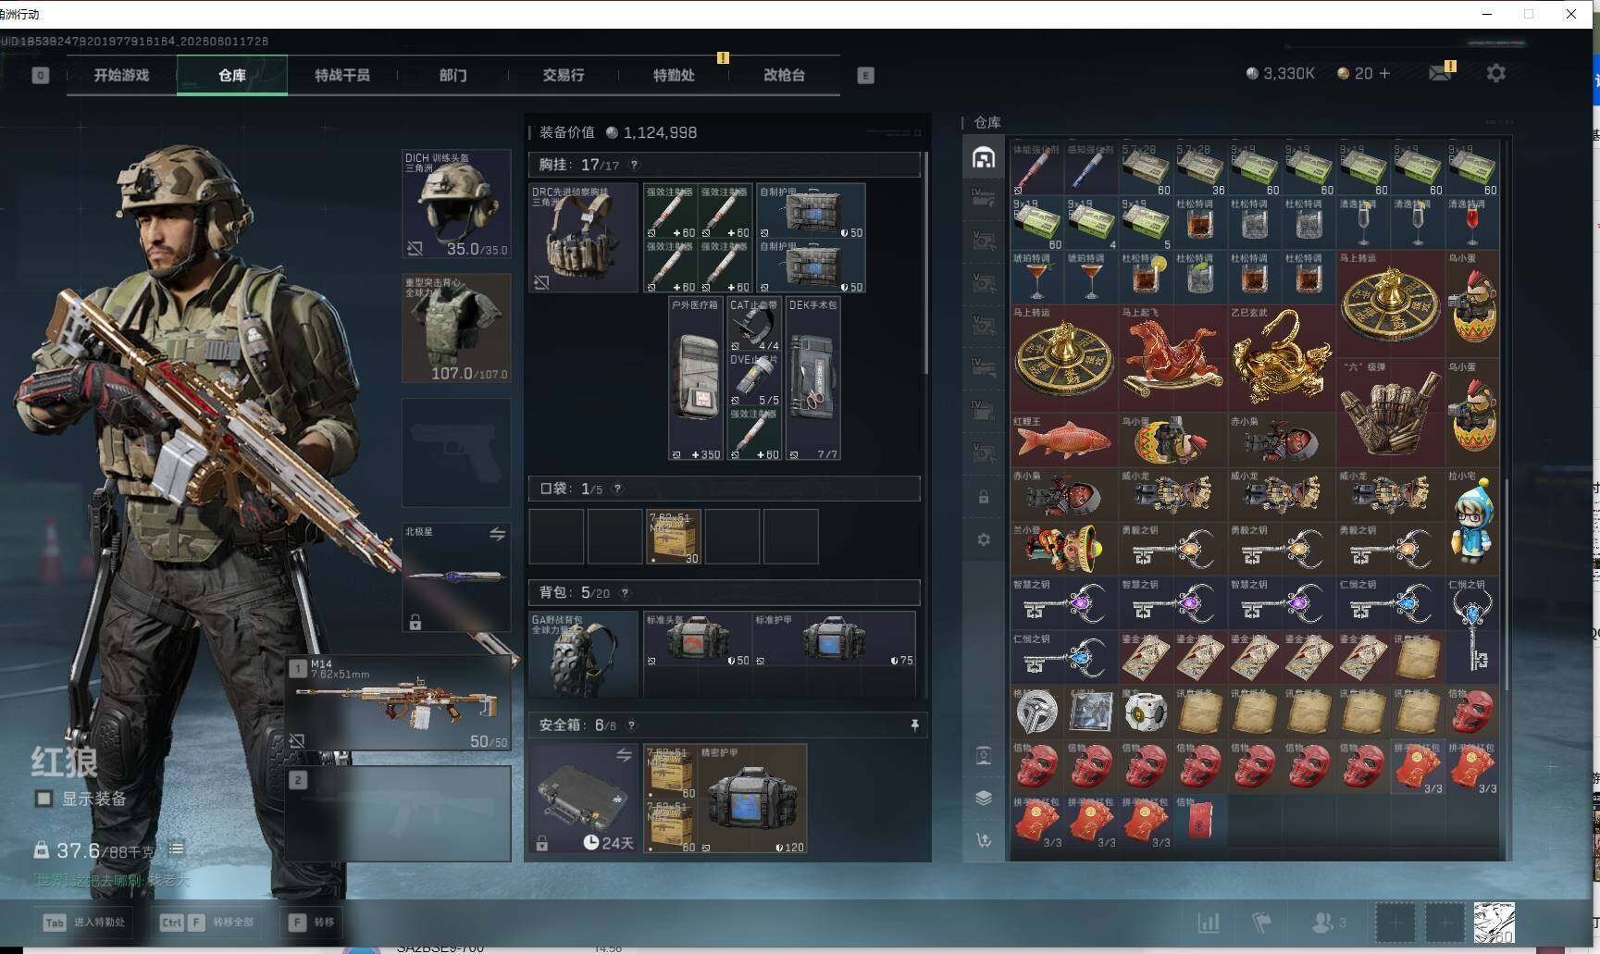Screen dimensions: 1600x954
Task: Click the sidebar container icon above the layers icon
Action: pyautogui.click(x=984, y=756)
